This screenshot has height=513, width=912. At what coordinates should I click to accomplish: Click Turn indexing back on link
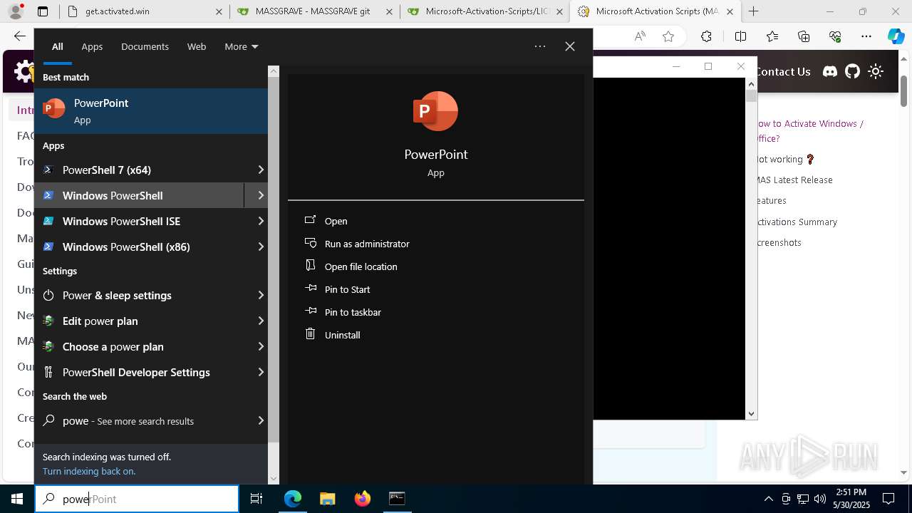point(89,471)
